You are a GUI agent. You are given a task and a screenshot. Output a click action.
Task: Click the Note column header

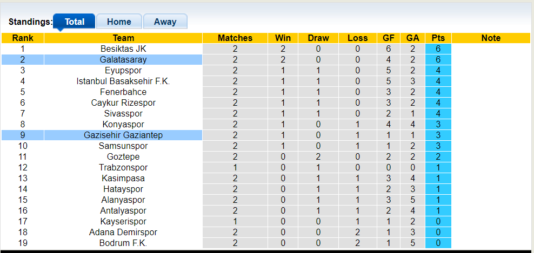pyautogui.click(x=491, y=38)
